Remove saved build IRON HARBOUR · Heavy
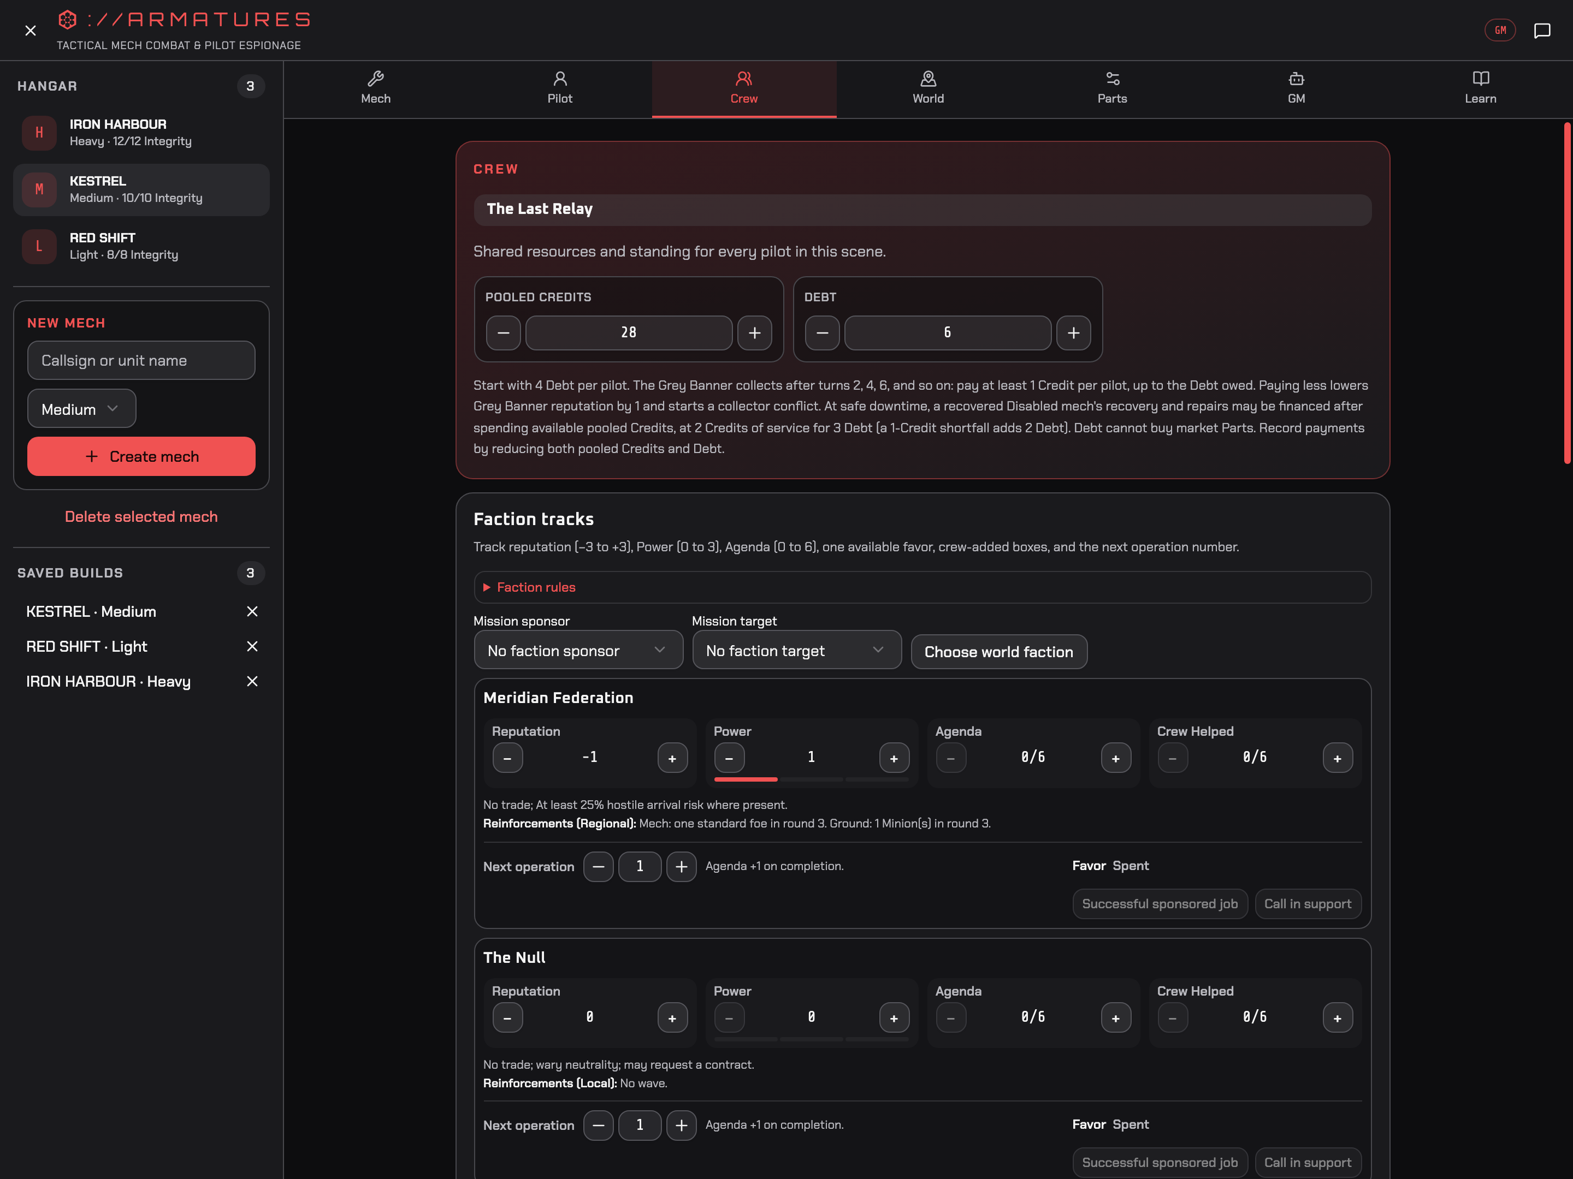 [252, 681]
